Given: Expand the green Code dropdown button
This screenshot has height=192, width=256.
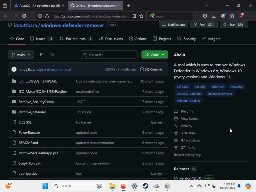Looking at the screenshot, I should click(x=154, y=54).
